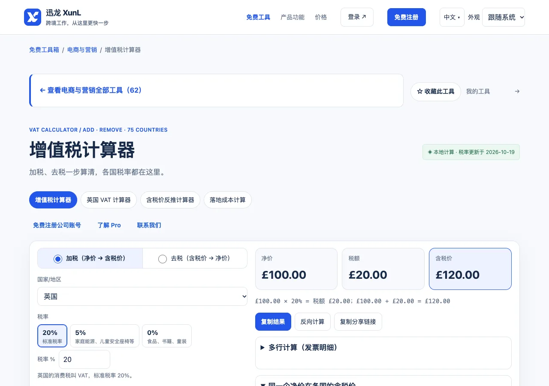Expand the 多行计算（发票明细）section

pos(383,347)
